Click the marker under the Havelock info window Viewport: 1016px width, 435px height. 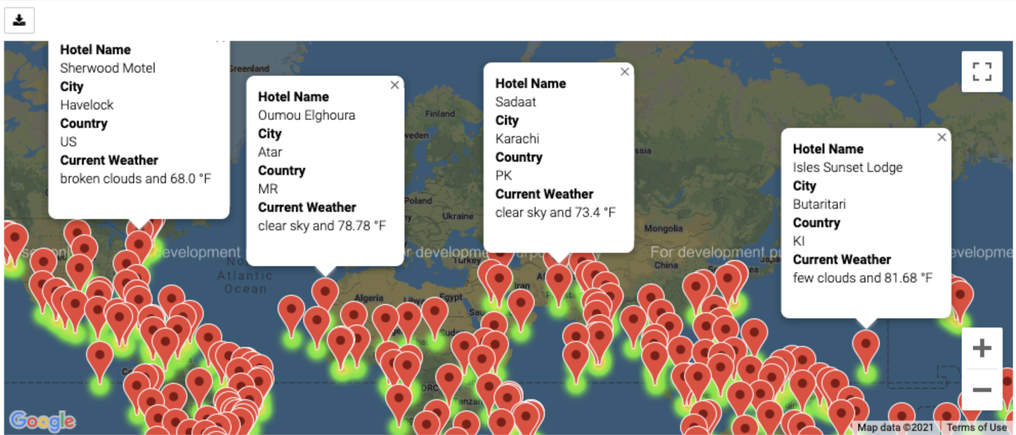click(x=138, y=245)
